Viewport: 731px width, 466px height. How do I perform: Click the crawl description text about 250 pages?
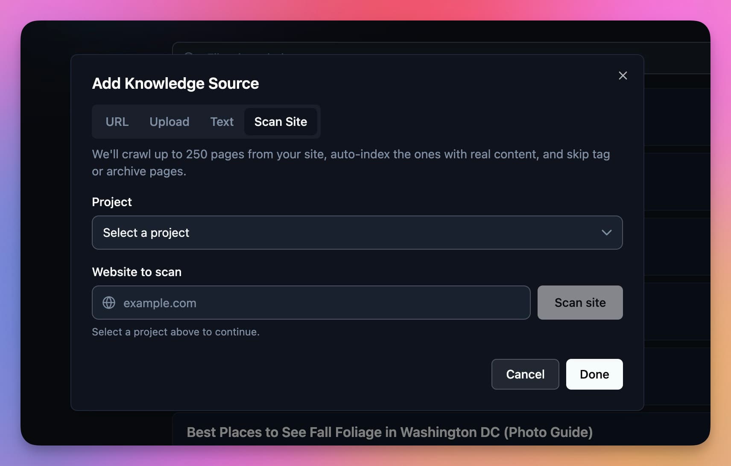[x=350, y=162]
